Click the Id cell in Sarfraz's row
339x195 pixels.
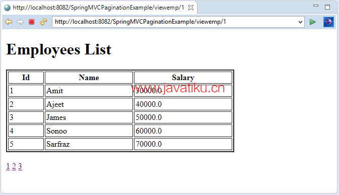point(26,144)
